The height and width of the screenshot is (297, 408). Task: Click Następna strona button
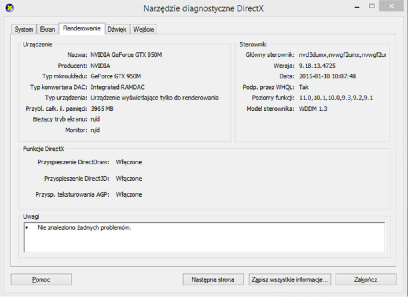[x=213, y=279]
